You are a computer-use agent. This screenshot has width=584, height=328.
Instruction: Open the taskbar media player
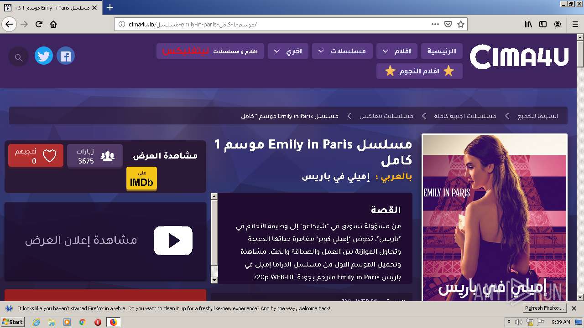click(x=67, y=322)
